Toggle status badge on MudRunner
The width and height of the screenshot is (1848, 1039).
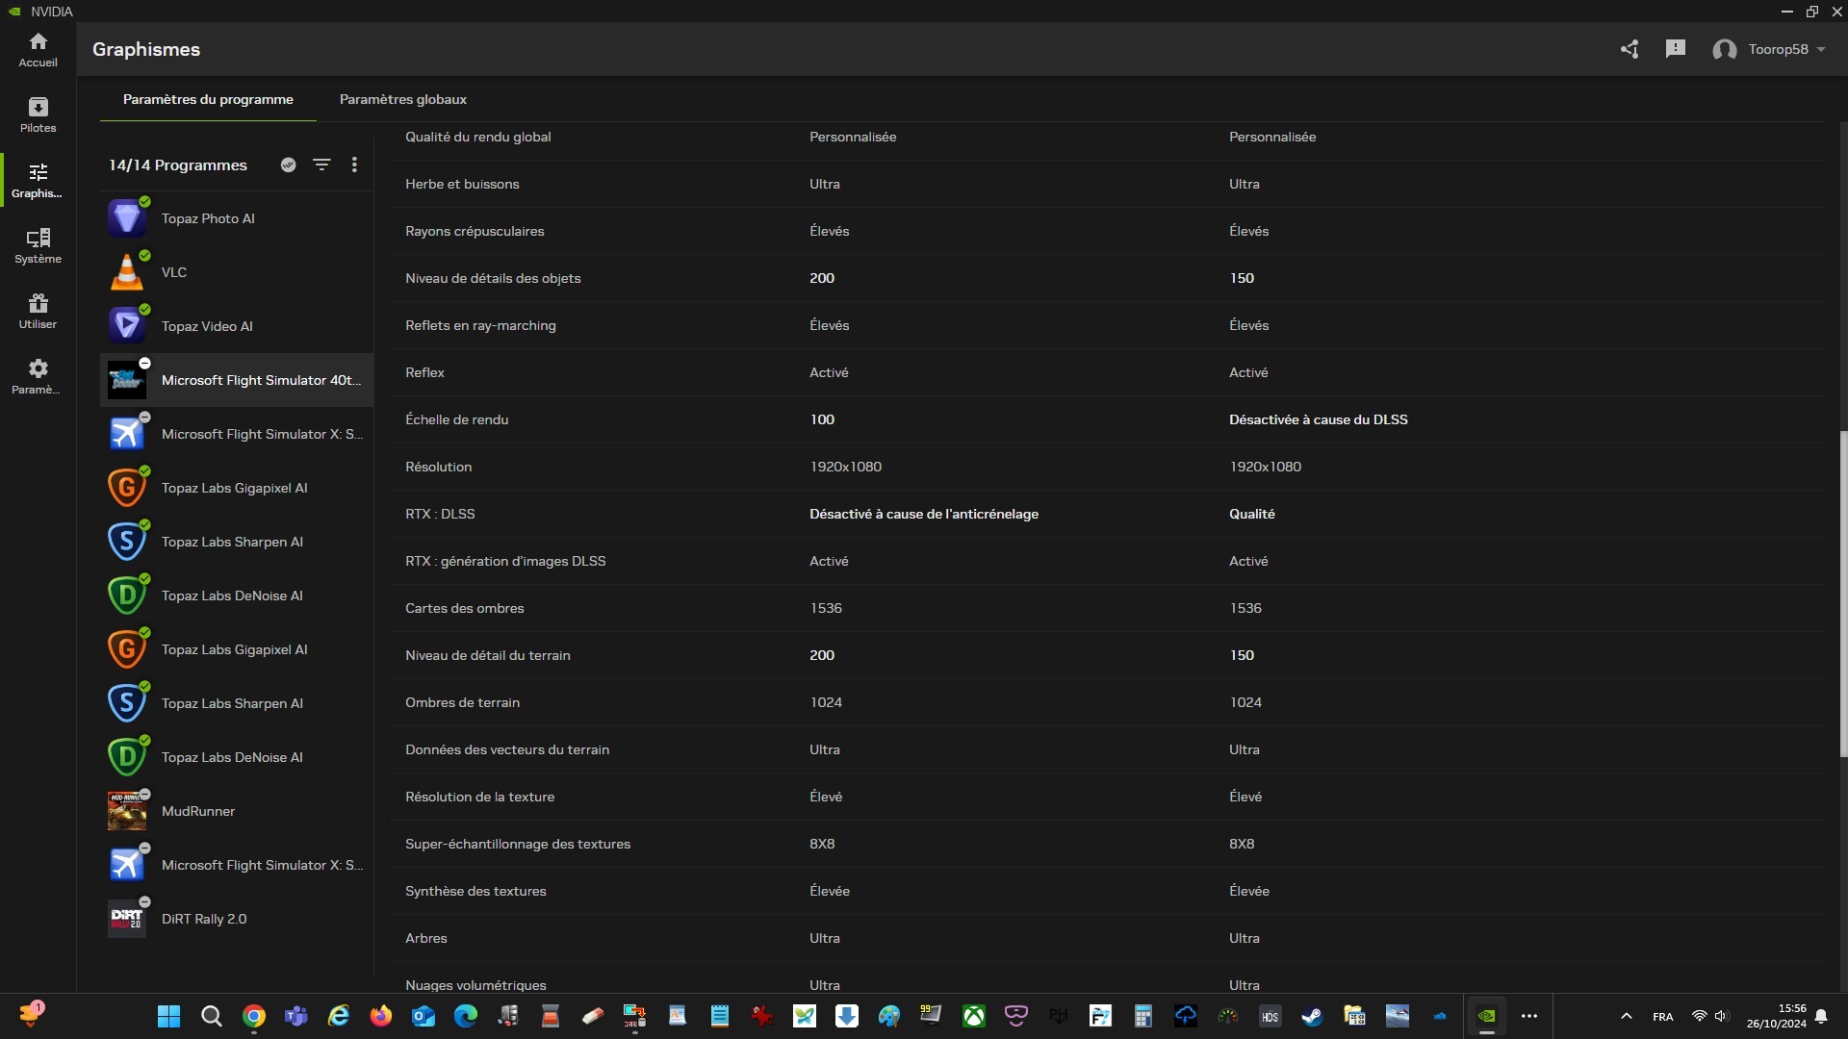pyautogui.click(x=144, y=795)
